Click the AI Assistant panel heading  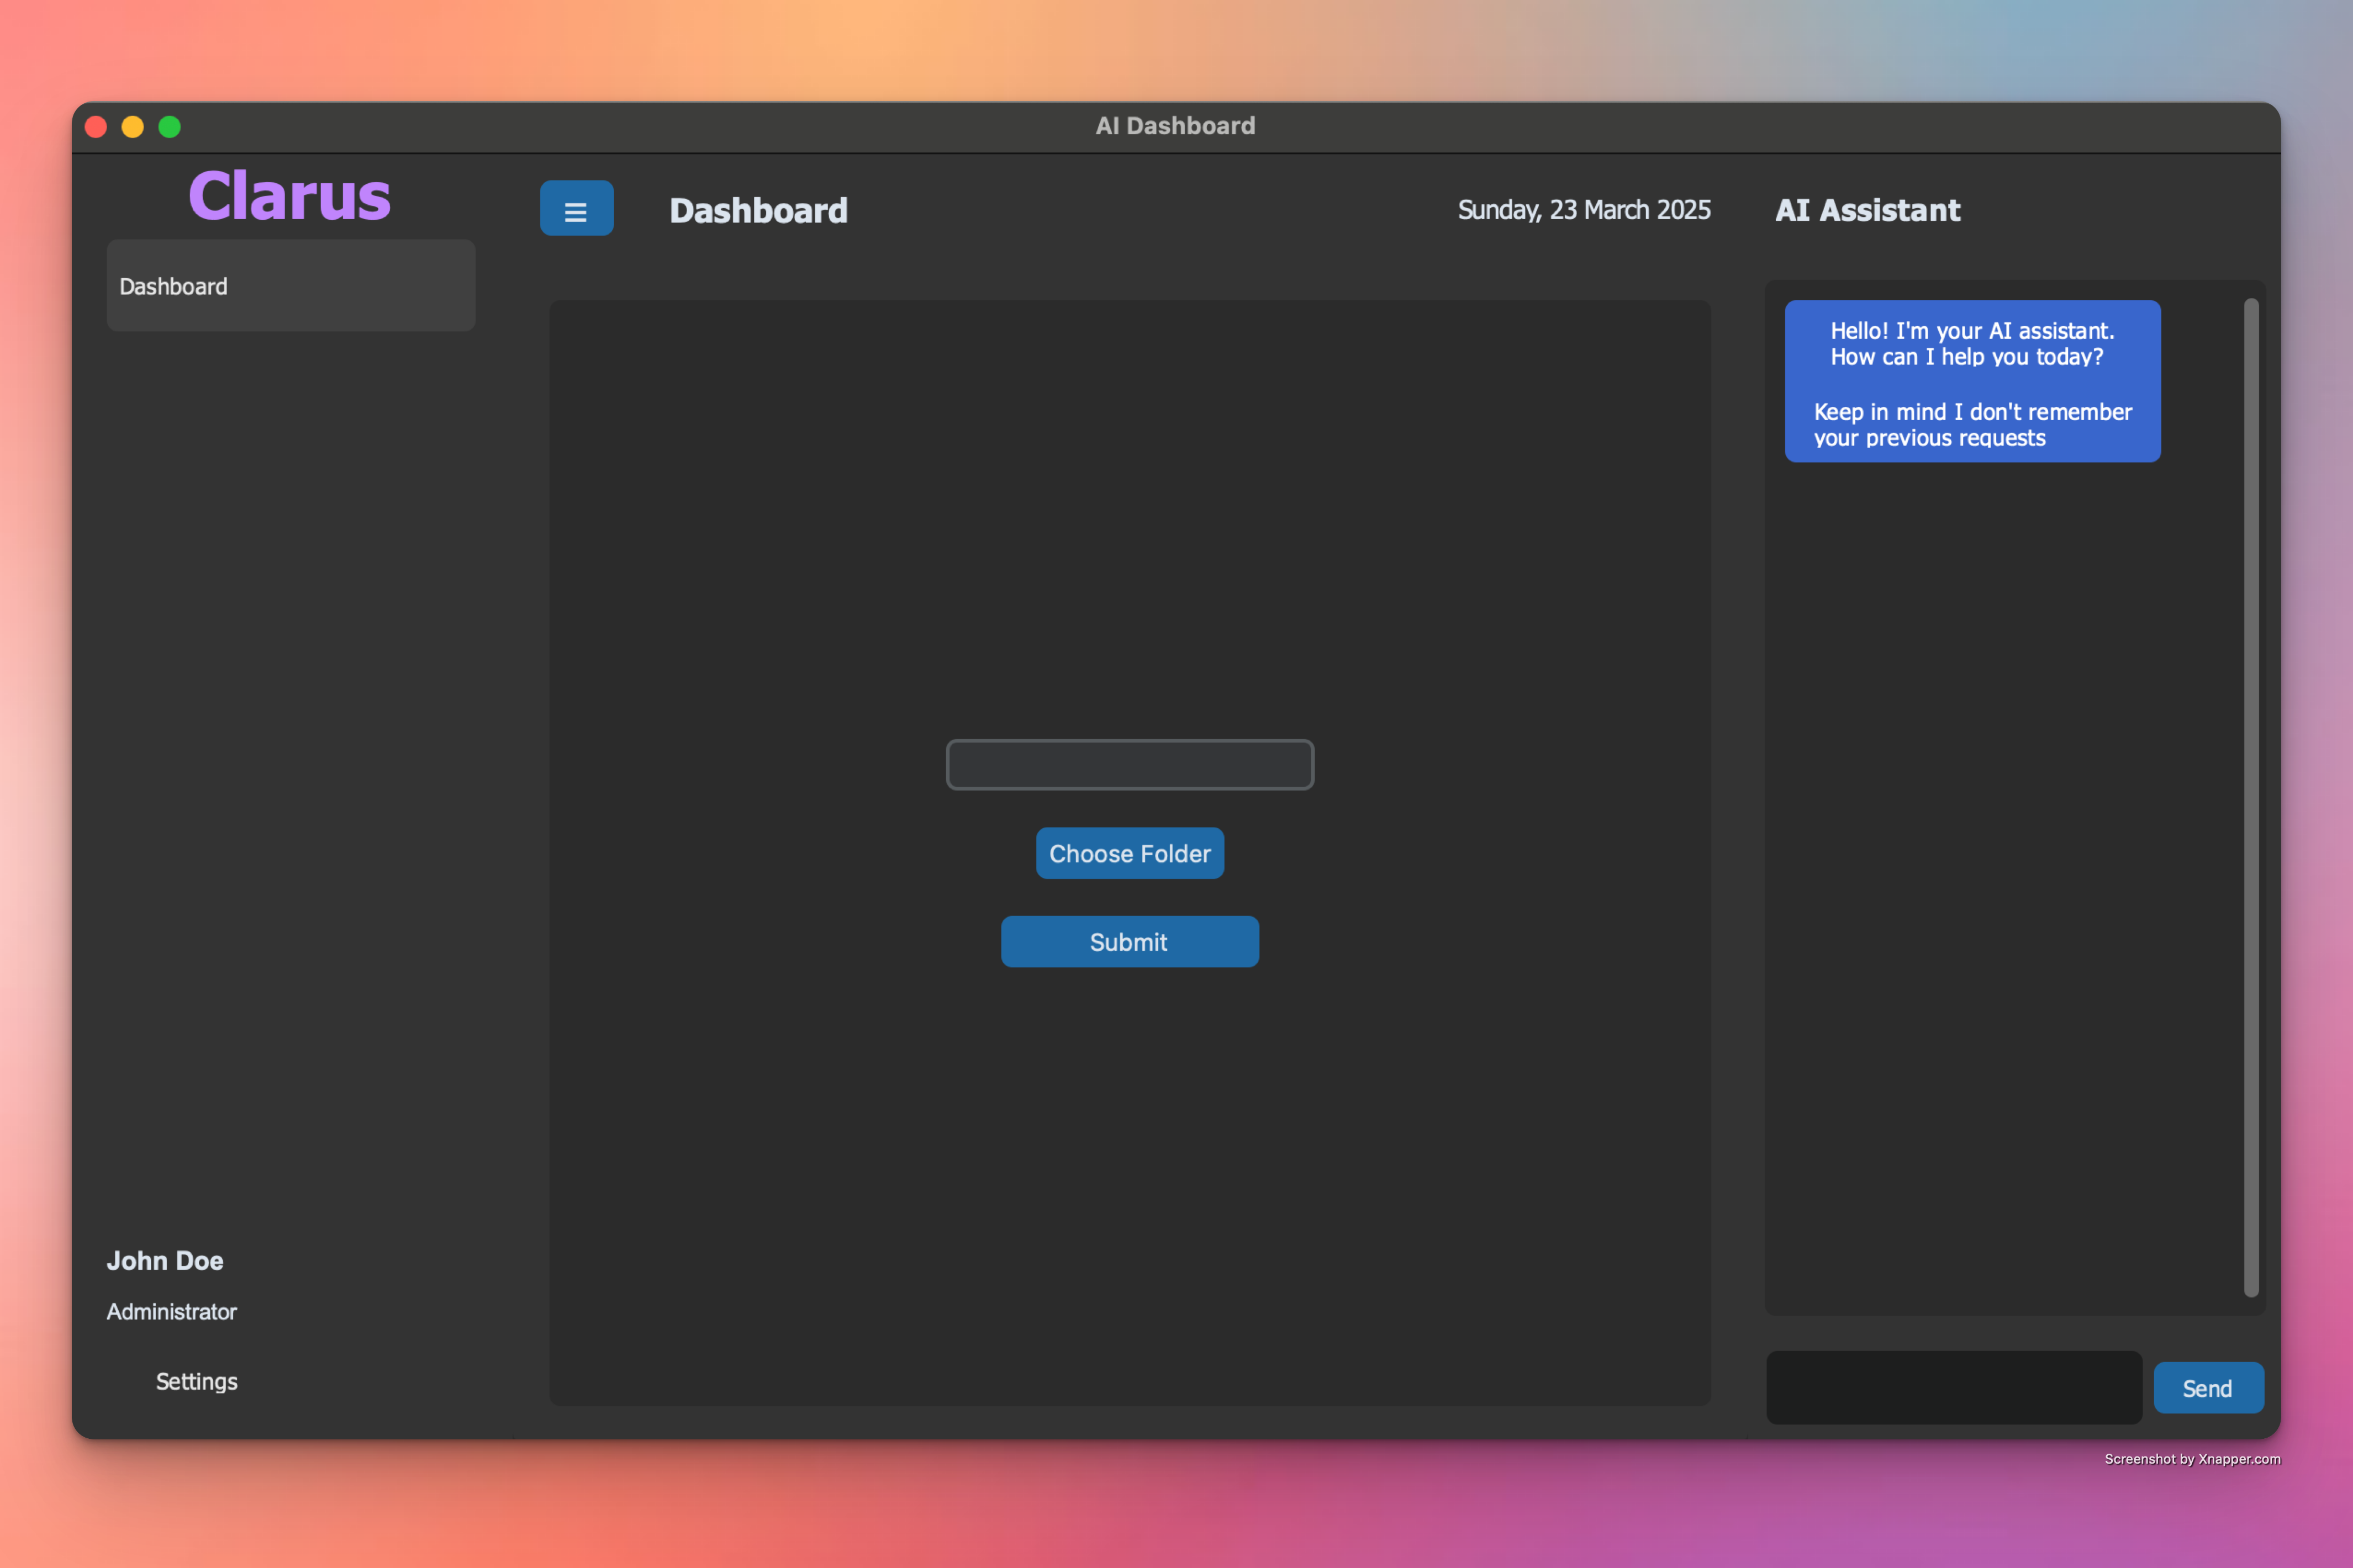tap(1867, 210)
